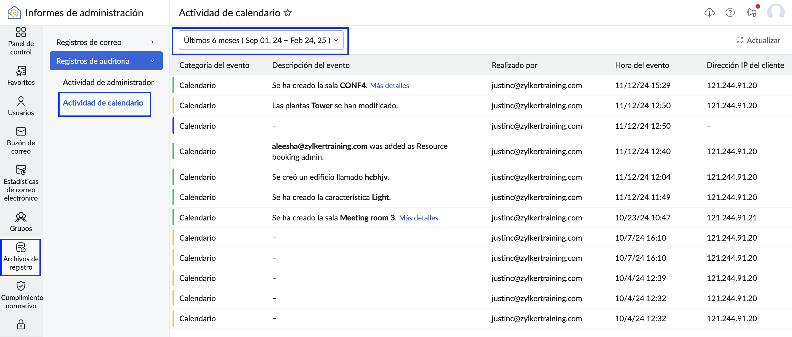Go to Grupos section
This screenshot has width=792, height=337.
(x=21, y=222)
